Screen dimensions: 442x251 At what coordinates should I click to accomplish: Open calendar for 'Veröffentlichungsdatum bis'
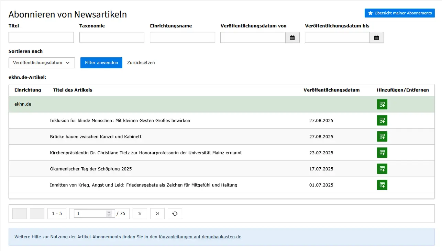376,38
